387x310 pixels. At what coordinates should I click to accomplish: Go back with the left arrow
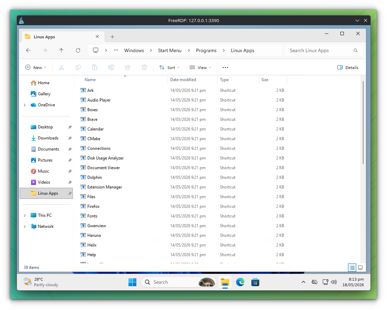(28, 50)
